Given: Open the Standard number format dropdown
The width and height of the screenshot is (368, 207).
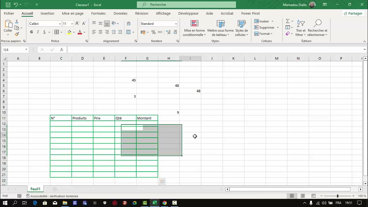Looking at the screenshot, I should point(176,24).
